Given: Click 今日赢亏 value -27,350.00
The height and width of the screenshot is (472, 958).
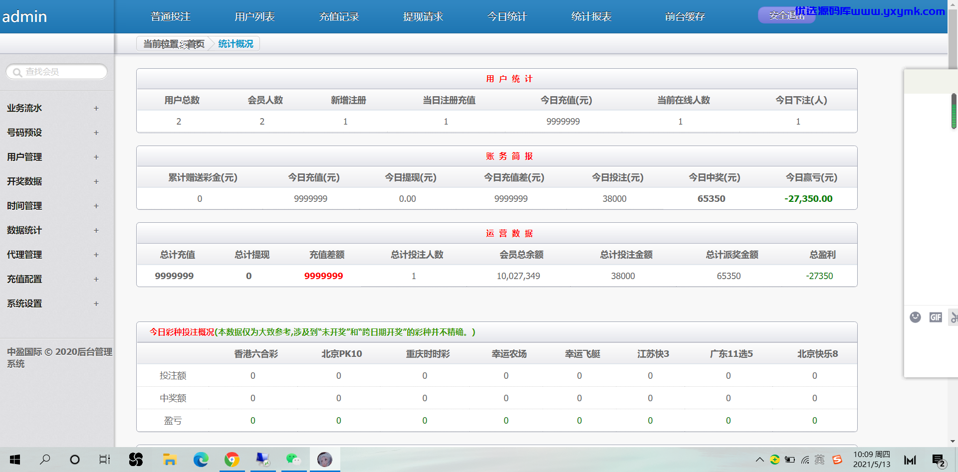Looking at the screenshot, I should coord(808,198).
